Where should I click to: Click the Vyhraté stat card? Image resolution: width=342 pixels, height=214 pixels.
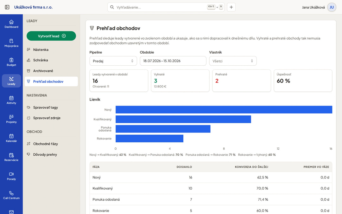[180, 81]
